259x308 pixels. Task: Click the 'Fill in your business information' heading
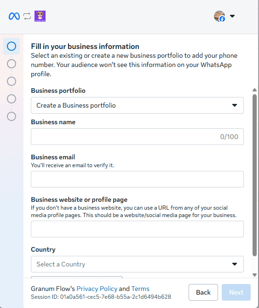pos(85,47)
